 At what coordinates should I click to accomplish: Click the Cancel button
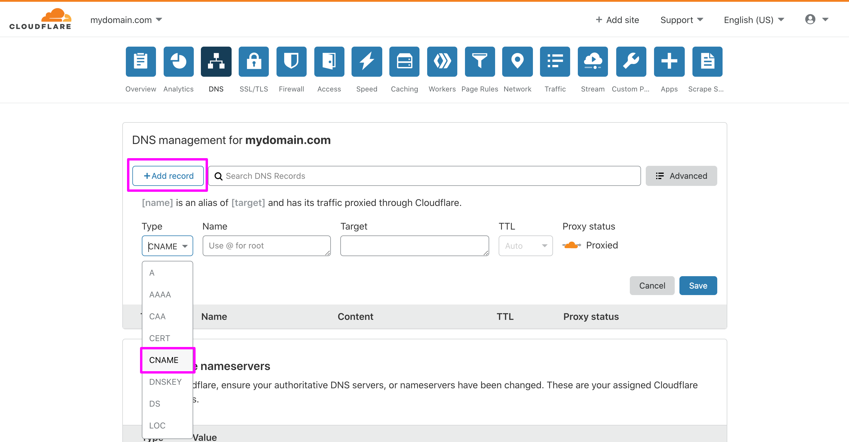pos(652,285)
